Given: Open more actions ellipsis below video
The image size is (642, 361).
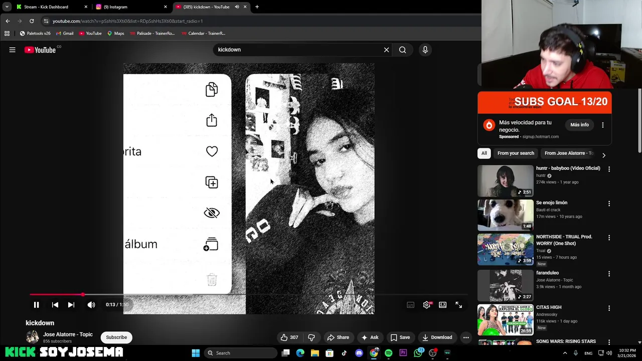Looking at the screenshot, I should 466,337.
